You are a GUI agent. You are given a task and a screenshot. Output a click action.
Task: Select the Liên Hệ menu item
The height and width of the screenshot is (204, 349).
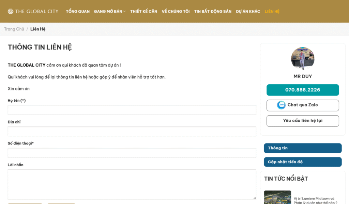click(272, 12)
